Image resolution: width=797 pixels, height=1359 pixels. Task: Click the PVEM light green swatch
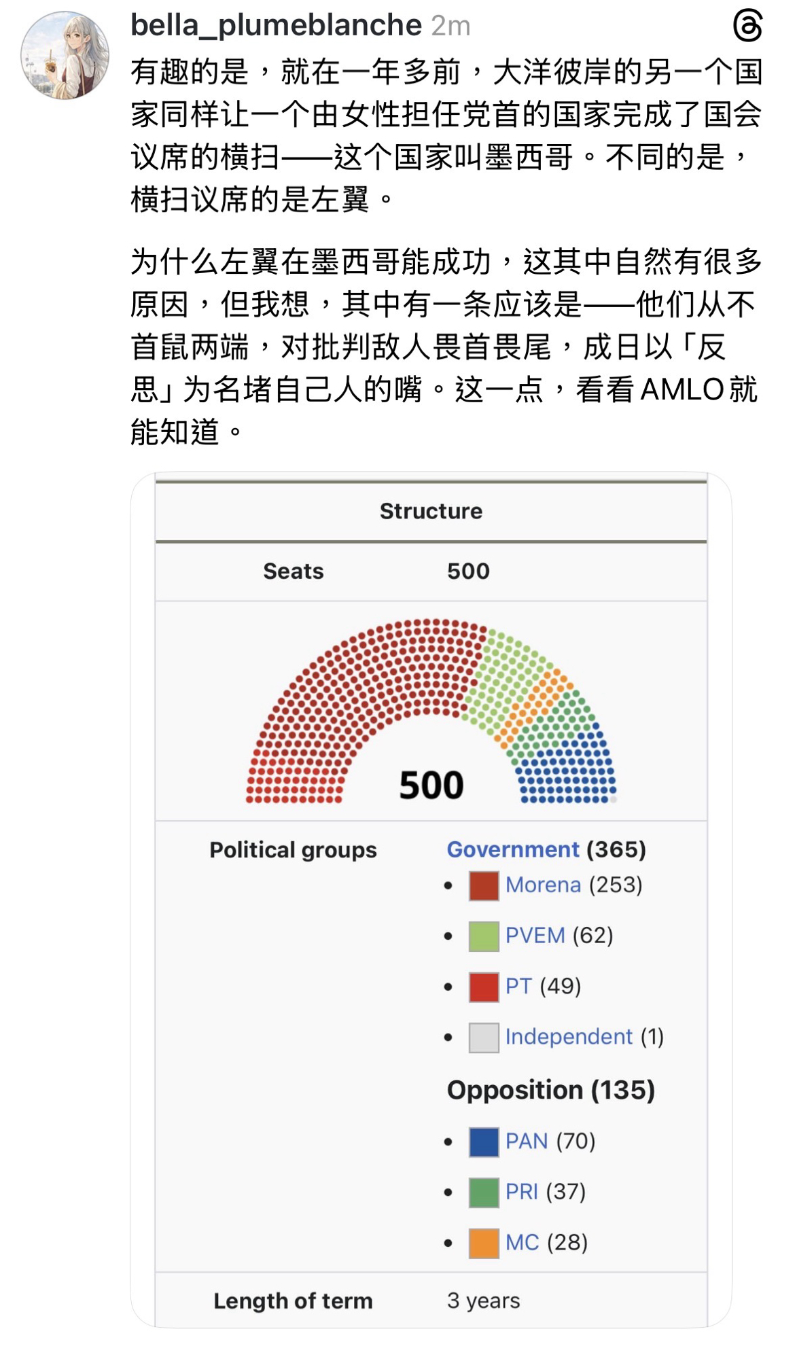coord(484,936)
